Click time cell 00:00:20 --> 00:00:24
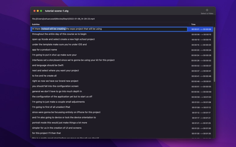 pyautogui.click(x=201, y=50)
